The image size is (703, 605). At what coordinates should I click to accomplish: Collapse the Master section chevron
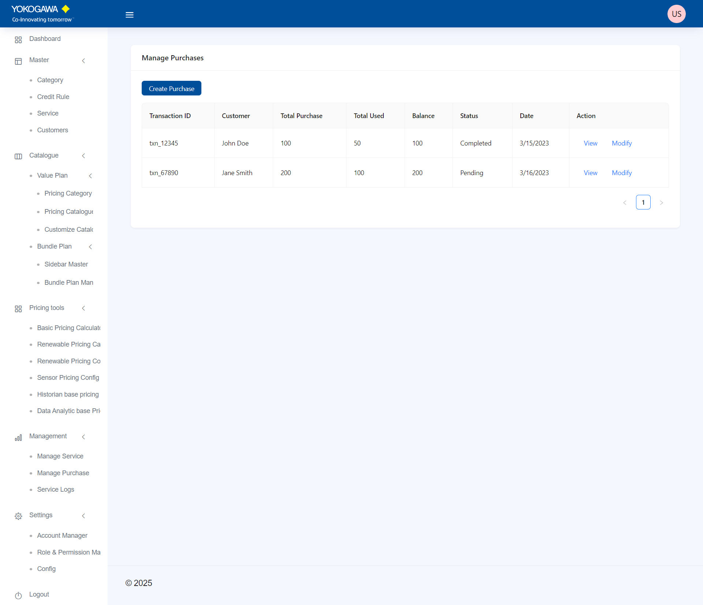83,61
